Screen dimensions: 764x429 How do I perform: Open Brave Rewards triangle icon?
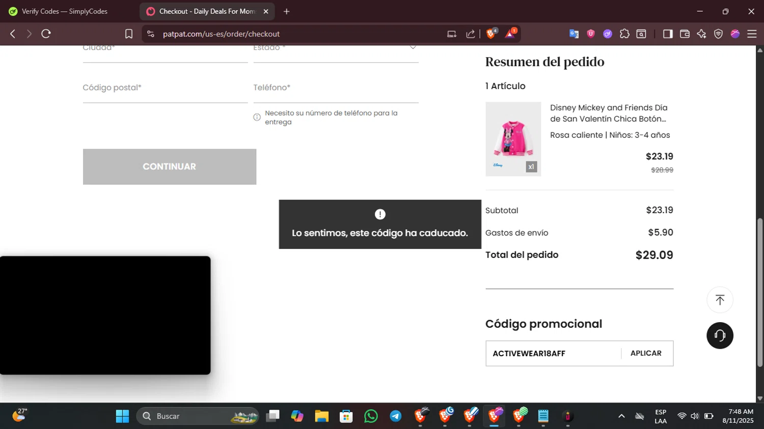click(510, 34)
